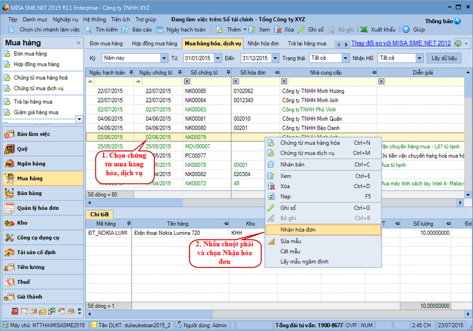473x331 pixels.
Task: Open Công cụ dụng cụ module
Action: point(43,238)
